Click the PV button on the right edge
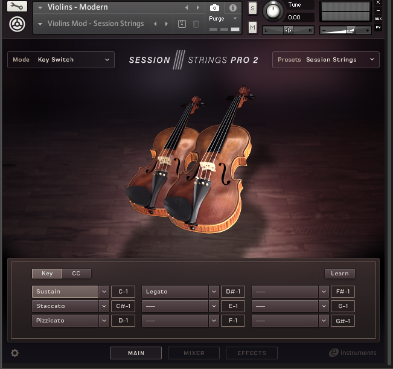The width and height of the screenshot is (393, 369). coord(379,27)
